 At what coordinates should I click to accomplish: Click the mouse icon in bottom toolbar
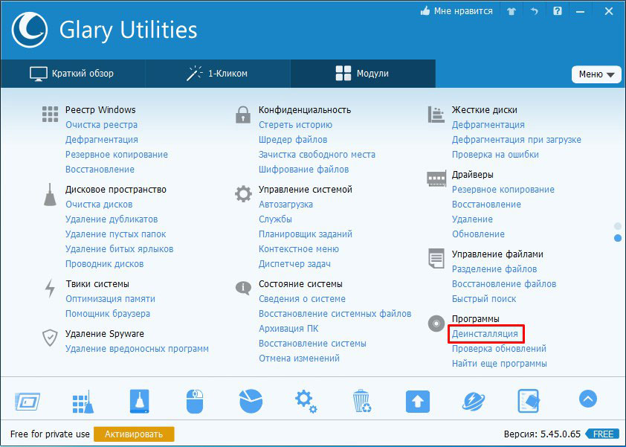point(194,402)
